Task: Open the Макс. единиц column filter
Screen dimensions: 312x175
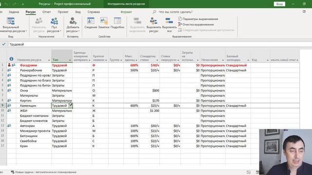Action: tap(136, 60)
